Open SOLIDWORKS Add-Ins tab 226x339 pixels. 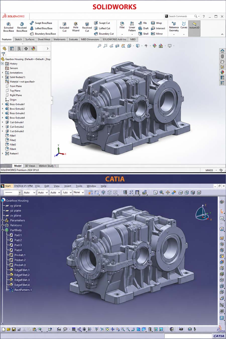pos(115,39)
